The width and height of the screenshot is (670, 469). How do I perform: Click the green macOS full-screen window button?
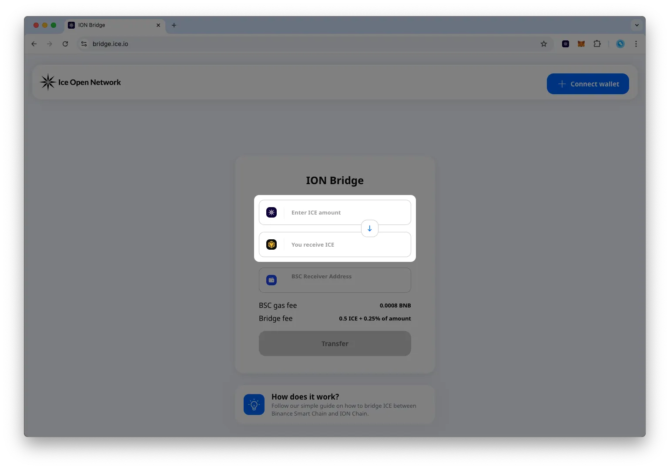tap(54, 25)
